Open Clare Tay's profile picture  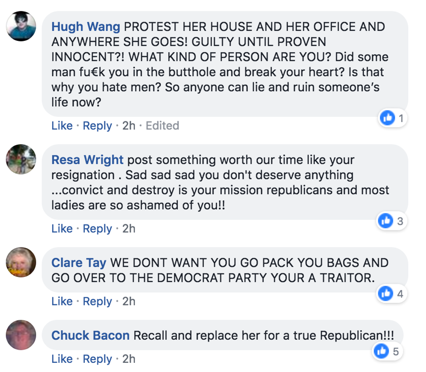coord(21,262)
